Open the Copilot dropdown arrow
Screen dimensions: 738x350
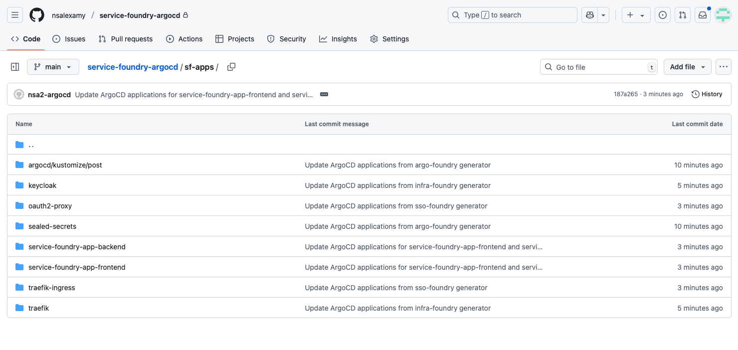[x=604, y=15]
